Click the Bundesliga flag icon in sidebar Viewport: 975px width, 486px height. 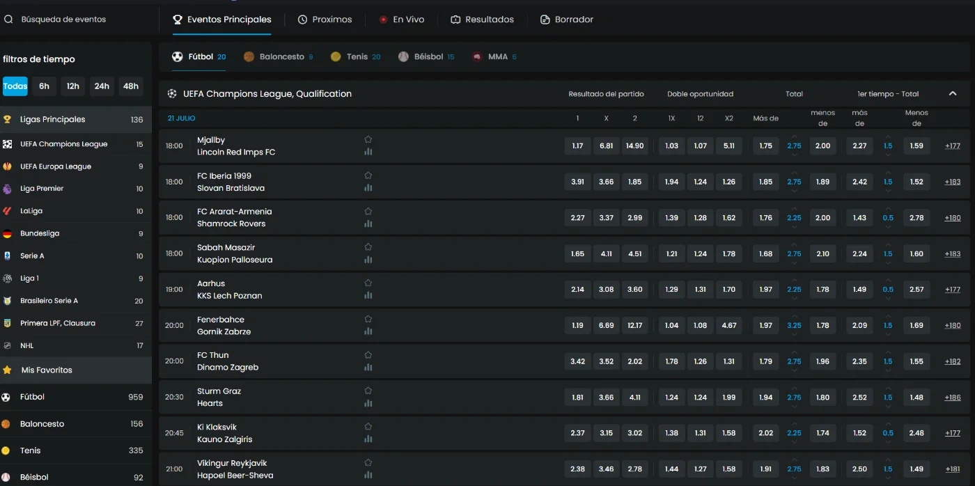coord(7,233)
